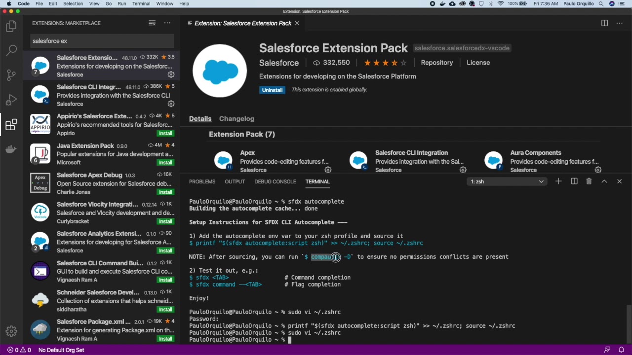Switch to the Changelog tab
This screenshot has width=632, height=355.
pyautogui.click(x=237, y=119)
